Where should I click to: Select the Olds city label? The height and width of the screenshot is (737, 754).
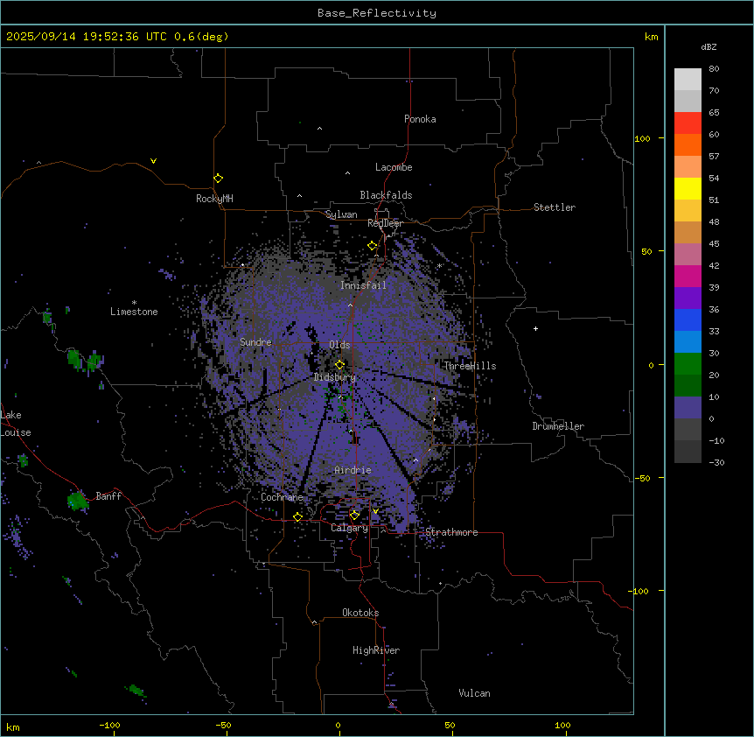[339, 345]
